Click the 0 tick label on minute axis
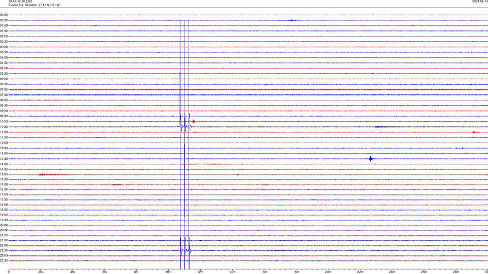 tap(9, 272)
